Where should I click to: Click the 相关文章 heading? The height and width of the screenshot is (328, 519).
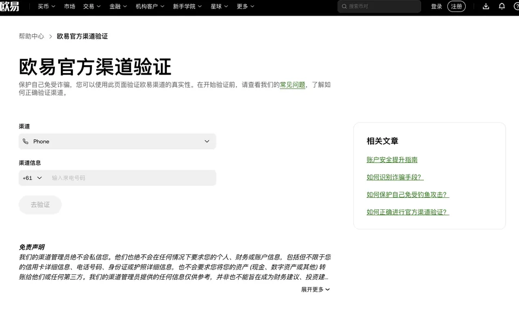382,141
